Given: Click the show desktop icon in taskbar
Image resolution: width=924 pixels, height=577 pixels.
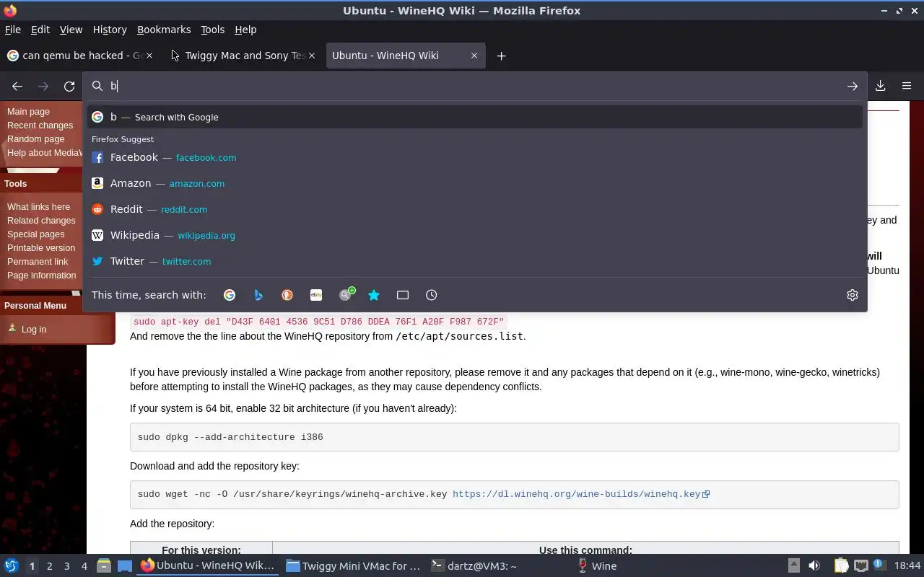Looking at the screenshot, I should tap(125, 566).
